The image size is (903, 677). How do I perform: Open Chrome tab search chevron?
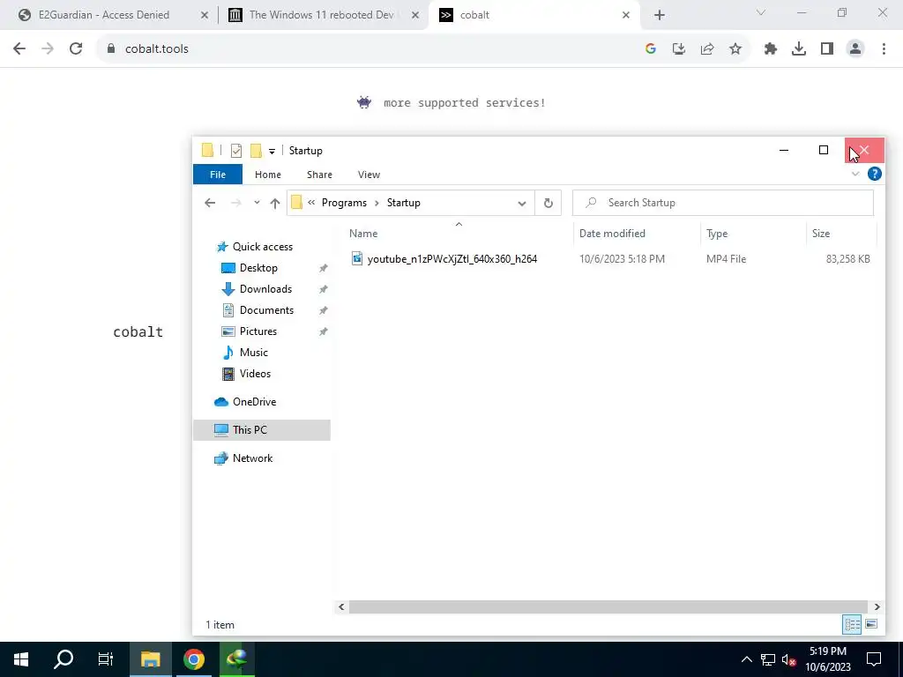(761, 12)
